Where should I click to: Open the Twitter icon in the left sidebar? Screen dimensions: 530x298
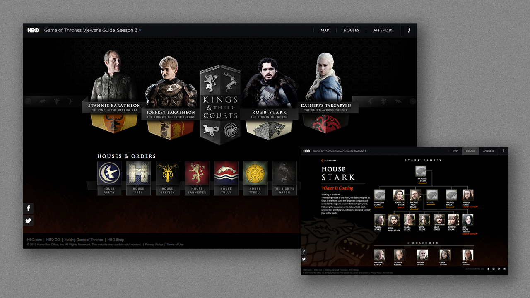point(28,221)
